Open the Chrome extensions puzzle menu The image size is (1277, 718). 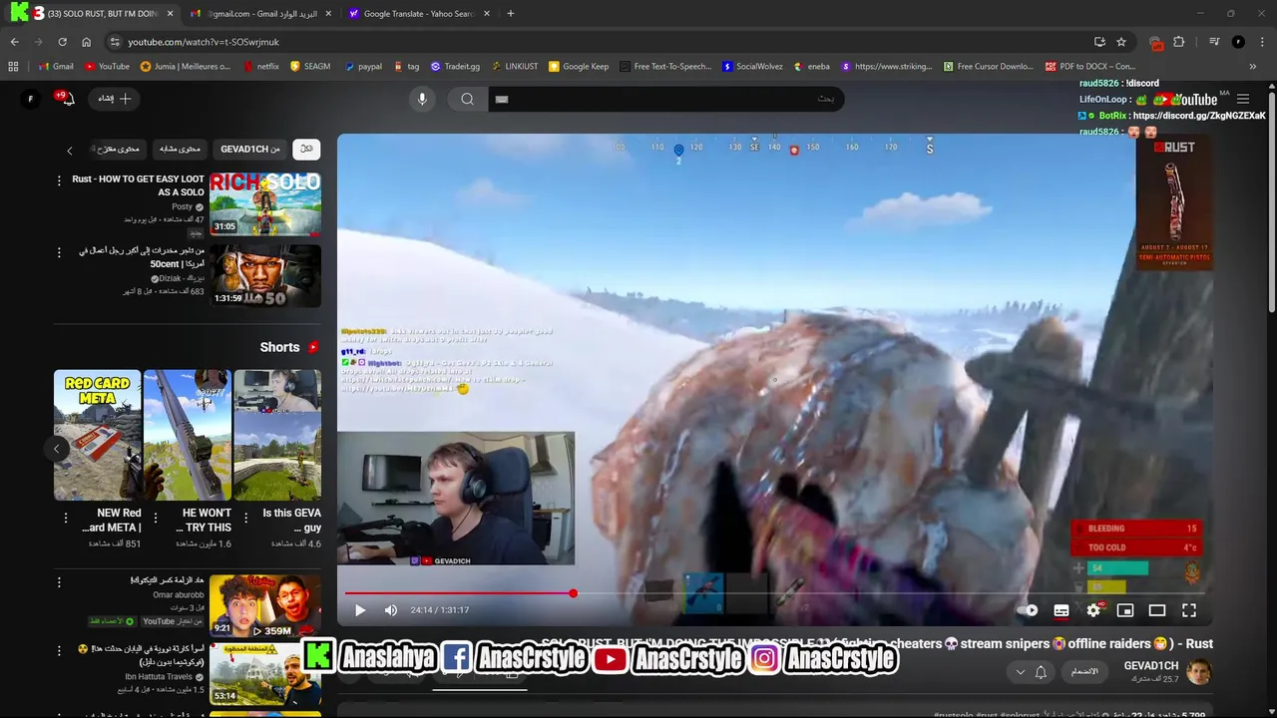(x=1179, y=42)
